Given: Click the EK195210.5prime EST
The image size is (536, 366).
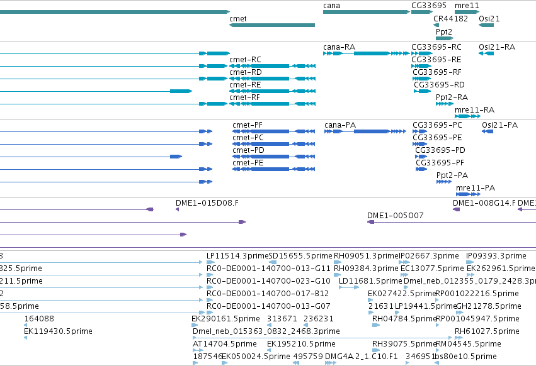Looking at the screenshot, I should pos(269,351).
